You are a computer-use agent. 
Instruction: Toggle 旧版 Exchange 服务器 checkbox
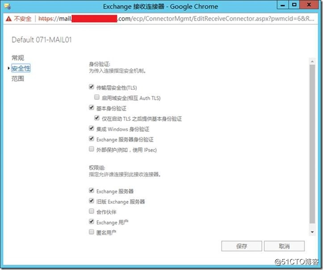click(92, 201)
